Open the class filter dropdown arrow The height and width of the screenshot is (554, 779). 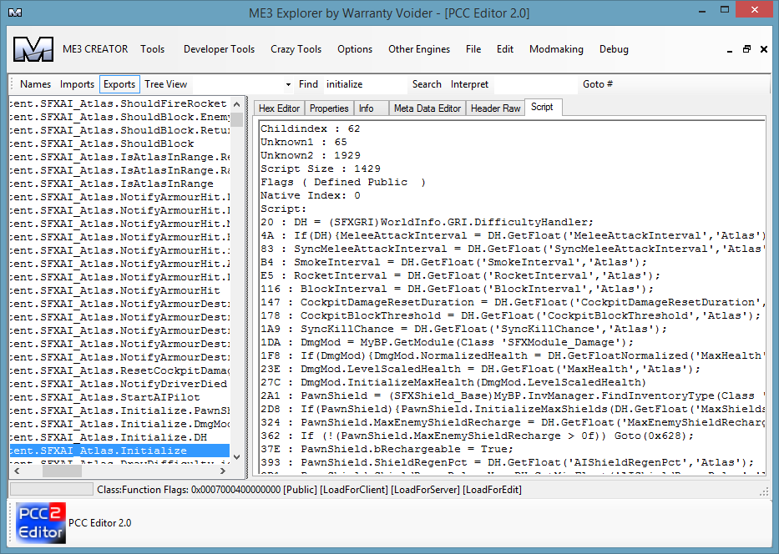point(288,84)
